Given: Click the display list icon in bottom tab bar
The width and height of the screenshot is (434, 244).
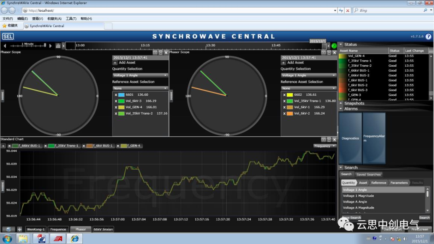Looking at the screenshot, I should click(8, 229).
